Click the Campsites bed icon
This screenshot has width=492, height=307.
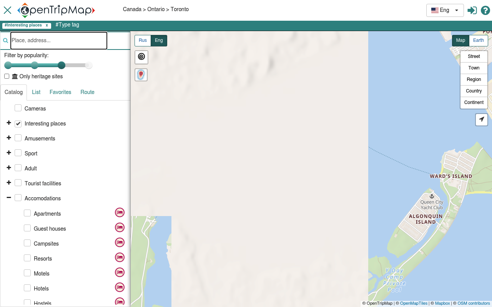point(120,242)
